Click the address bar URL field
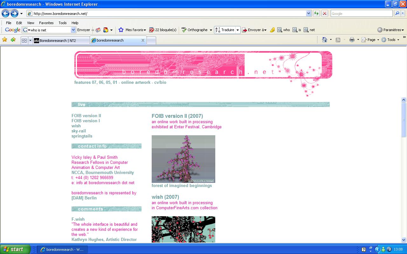Viewport: 407px width, 254px height. (x=169, y=13)
